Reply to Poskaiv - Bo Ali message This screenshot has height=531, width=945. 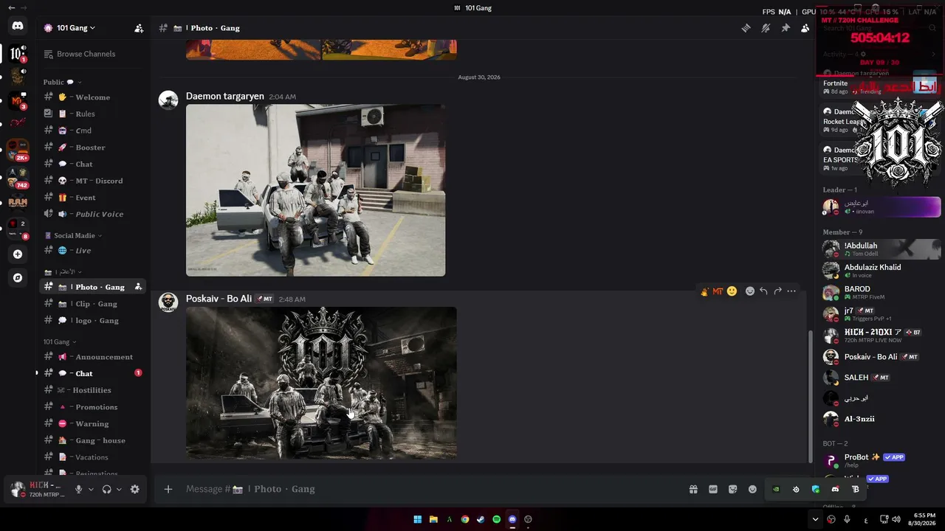tap(763, 291)
